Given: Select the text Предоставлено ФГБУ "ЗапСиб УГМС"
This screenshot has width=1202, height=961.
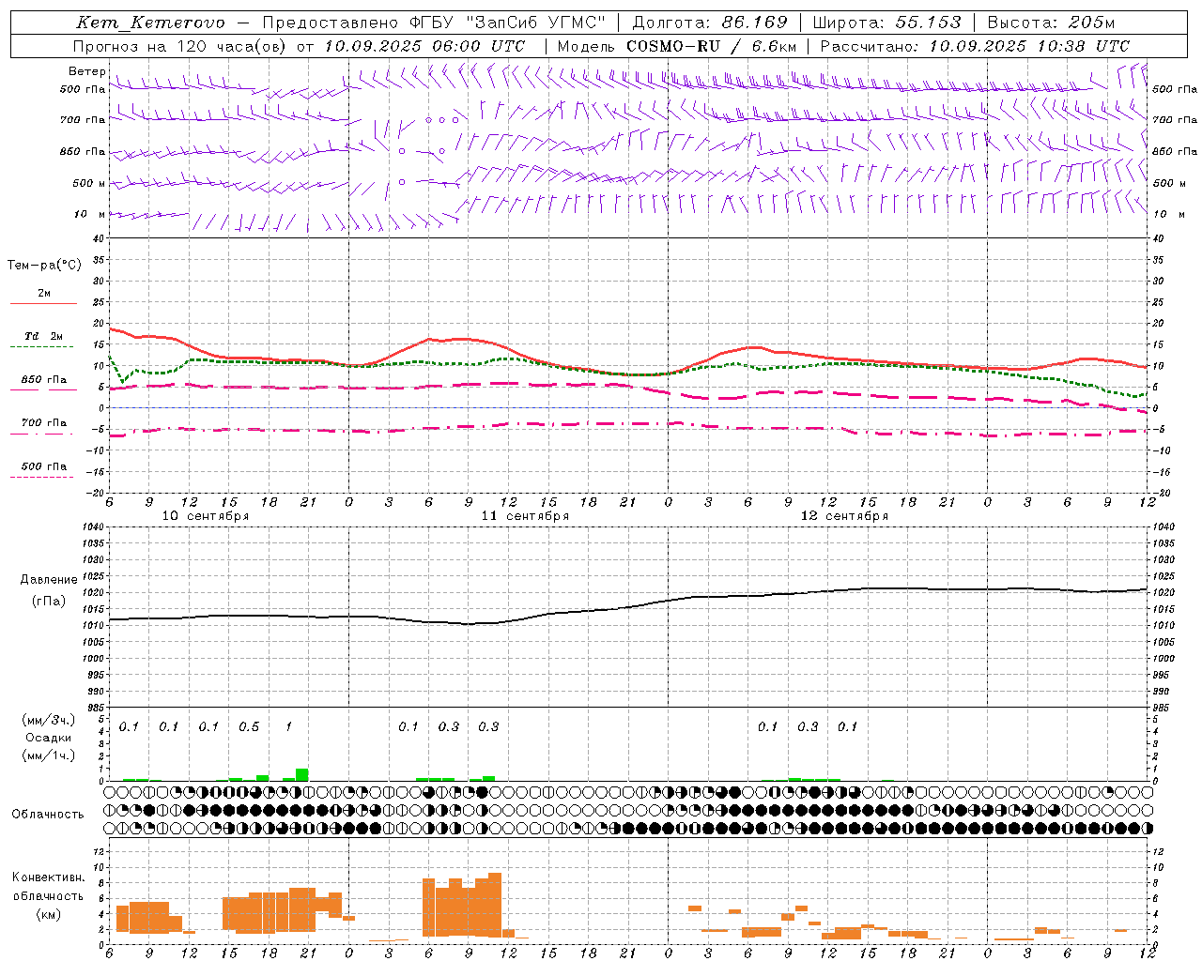Looking at the screenshot, I should click(434, 23).
